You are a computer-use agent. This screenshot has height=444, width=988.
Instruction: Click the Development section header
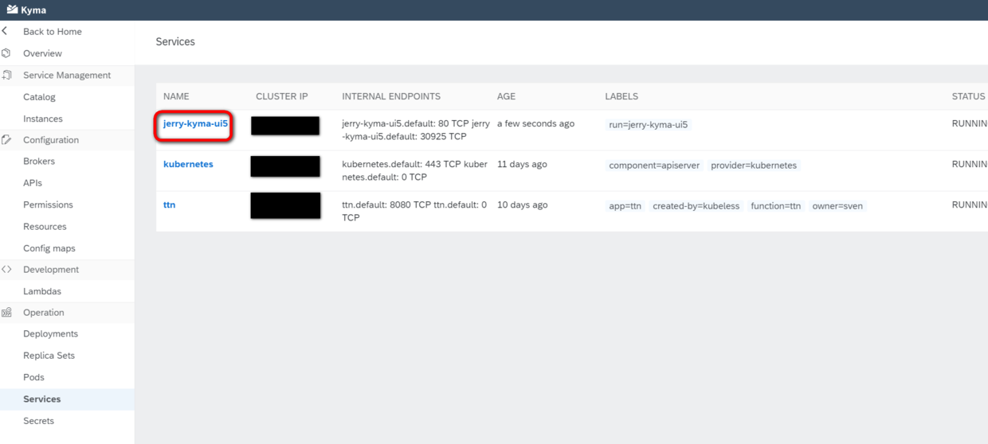click(51, 270)
